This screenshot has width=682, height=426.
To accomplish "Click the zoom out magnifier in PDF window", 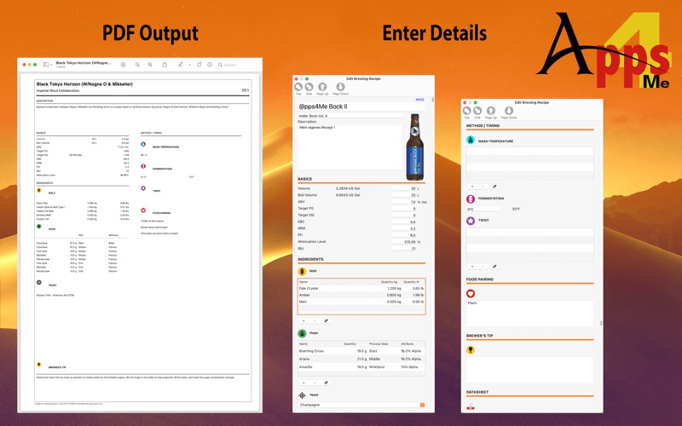I will (x=137, y=65).
